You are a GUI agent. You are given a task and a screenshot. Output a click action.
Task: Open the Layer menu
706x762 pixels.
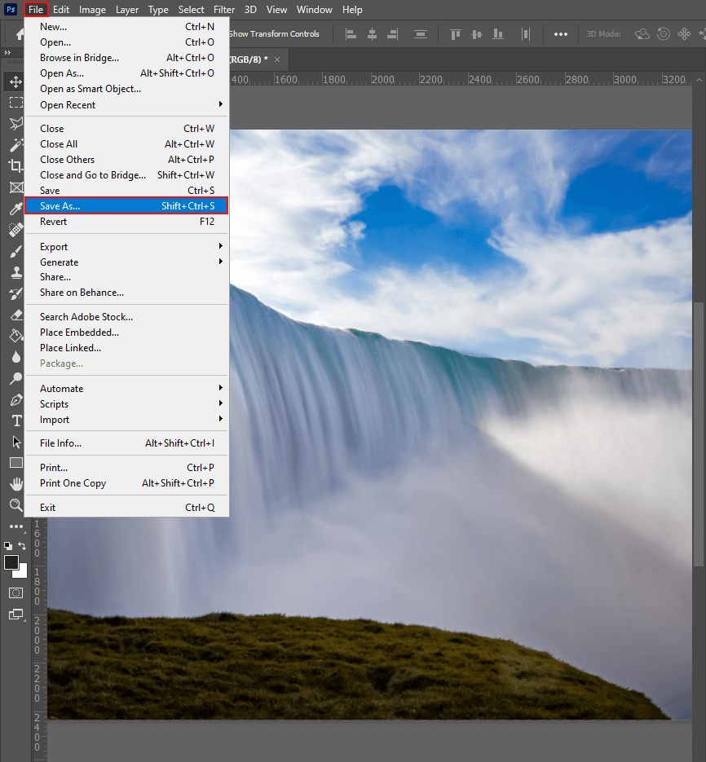click(127, 10)
